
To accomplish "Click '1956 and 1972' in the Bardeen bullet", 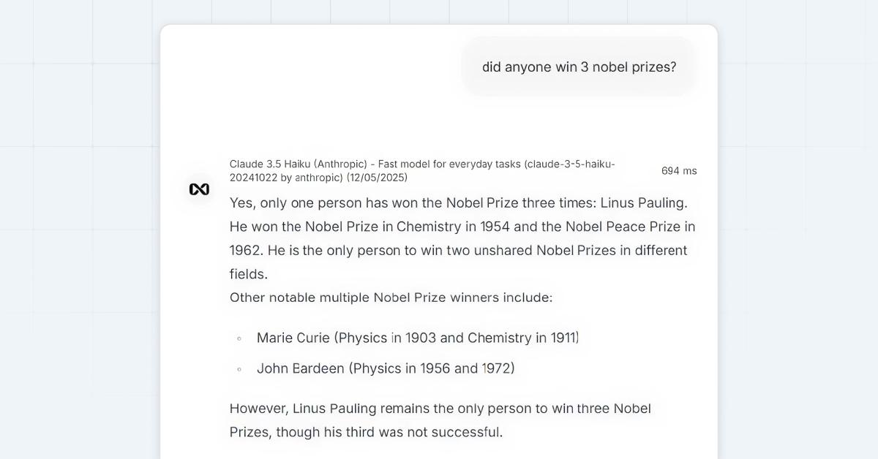I will (467, 368).
